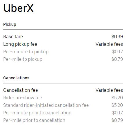The image size is (129, 130).
Task: Click the $0.17 per-minute to pickup amount
Action: [x=117, y=52]
